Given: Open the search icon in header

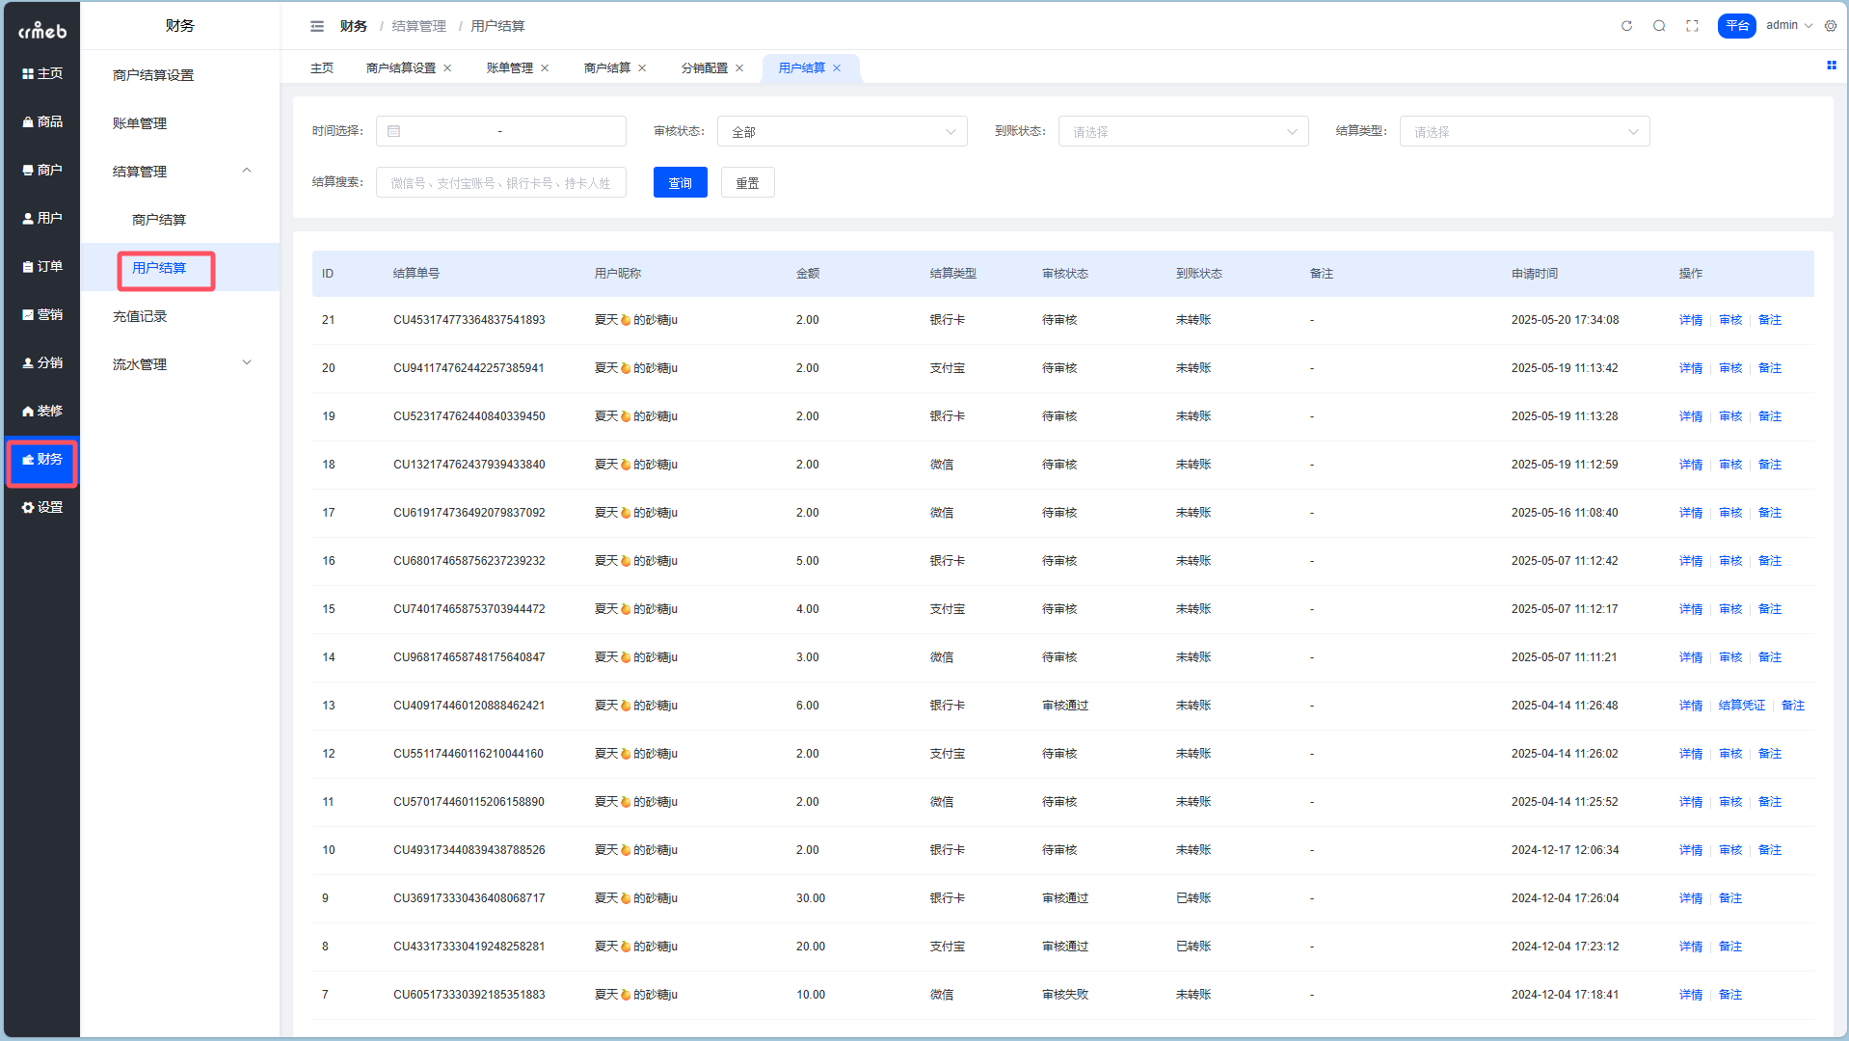Looking at the screenshot, I should [x=1659, y=26].
